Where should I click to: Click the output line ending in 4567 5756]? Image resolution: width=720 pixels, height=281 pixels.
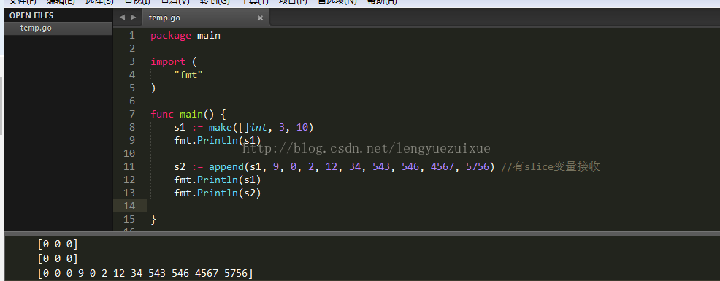145,274
